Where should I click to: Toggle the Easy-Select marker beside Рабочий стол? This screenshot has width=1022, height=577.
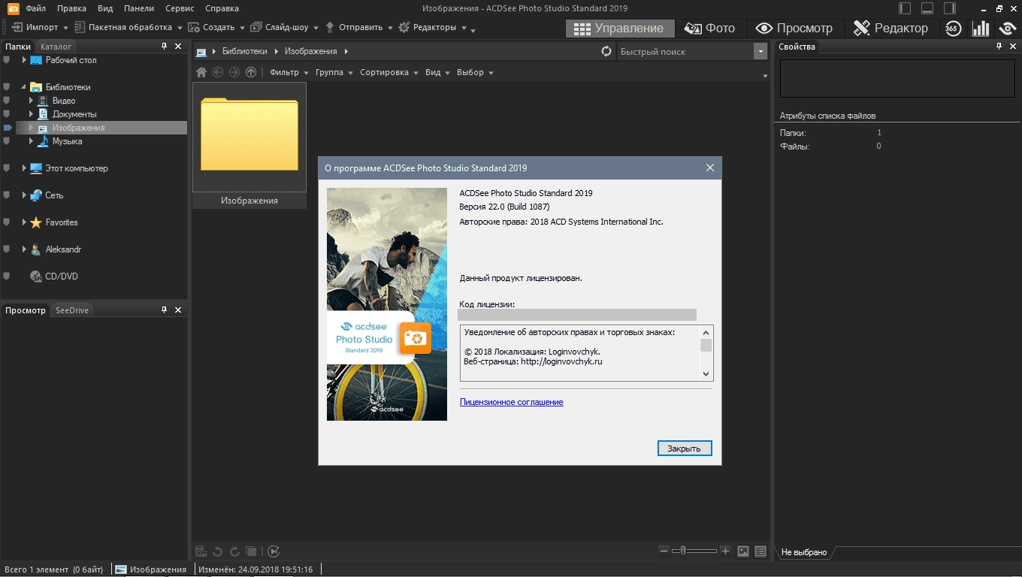tap(7, 60)
